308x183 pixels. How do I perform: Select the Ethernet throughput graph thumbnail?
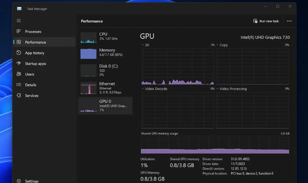click(88, 88)
